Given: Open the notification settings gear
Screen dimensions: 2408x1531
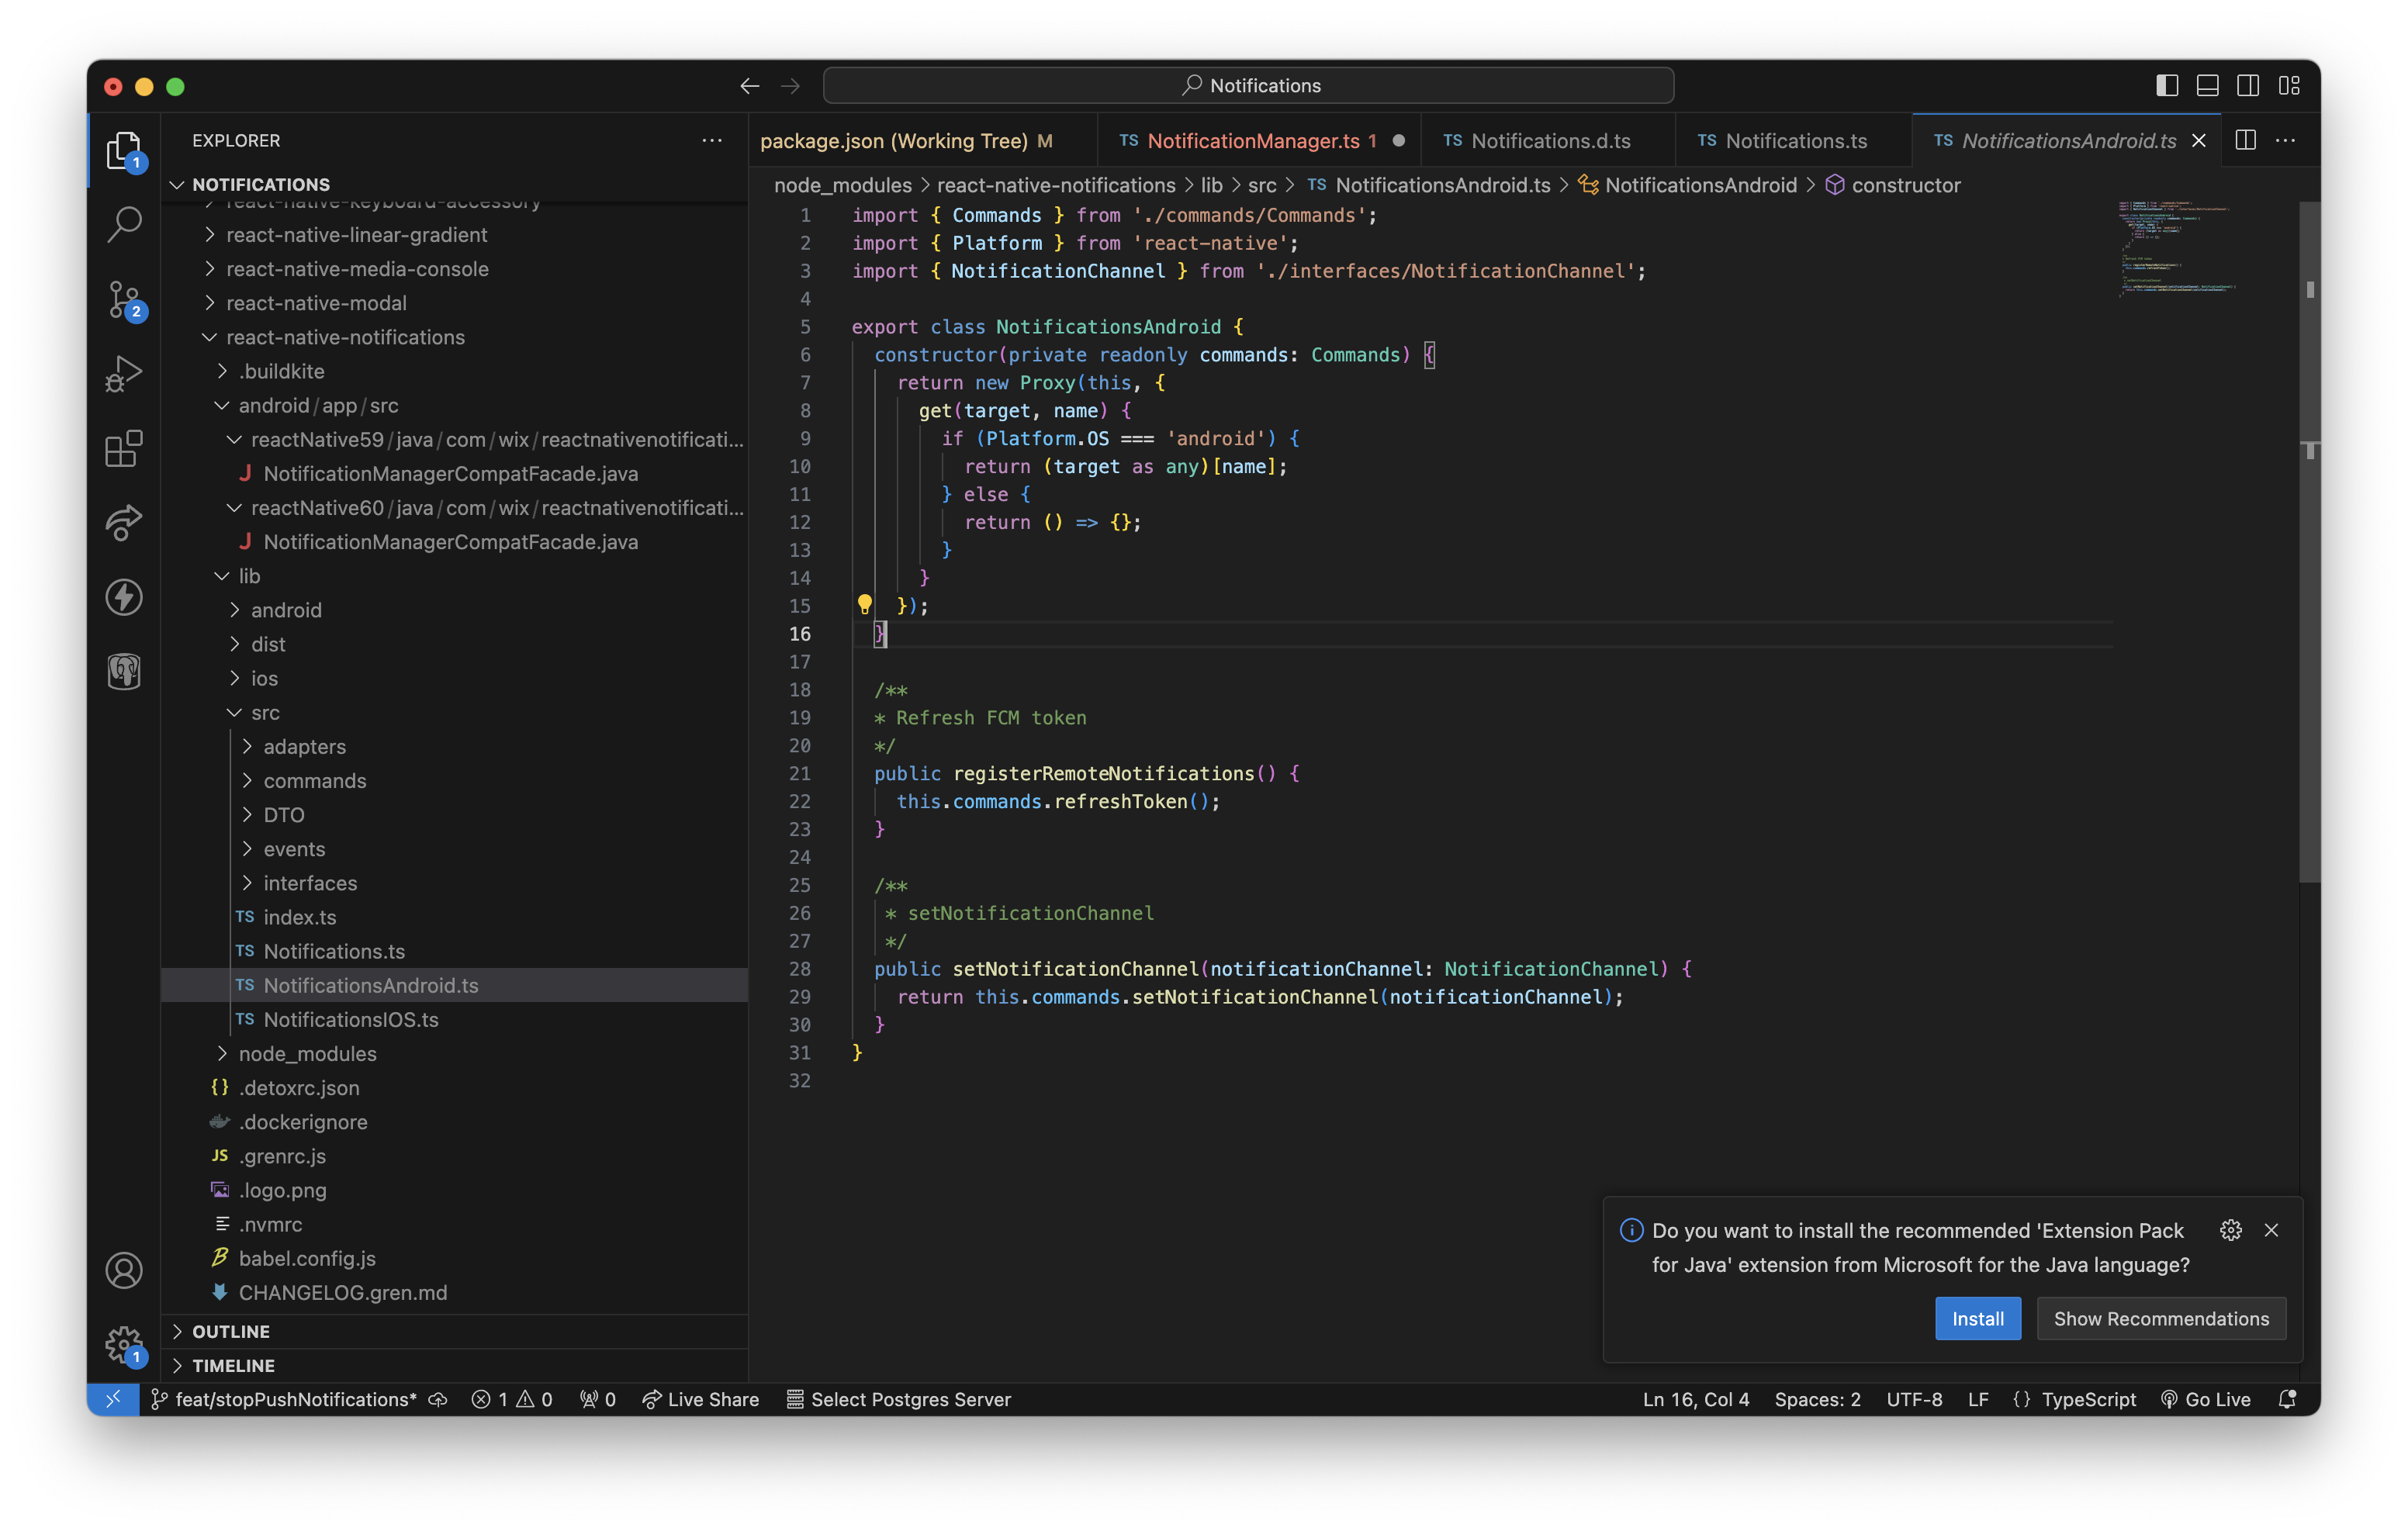Looking at the screenshot, I should coord(2230,1230).
